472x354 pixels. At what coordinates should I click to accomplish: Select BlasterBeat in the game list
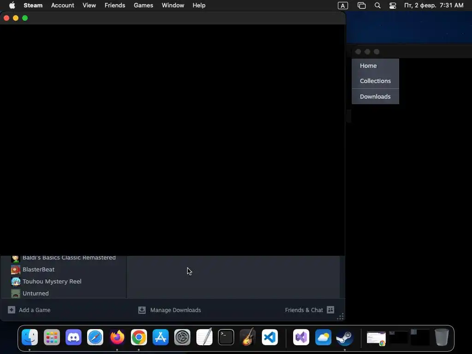[x=39, y=269]
